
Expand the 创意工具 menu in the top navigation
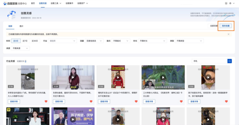tap(56, 3)
